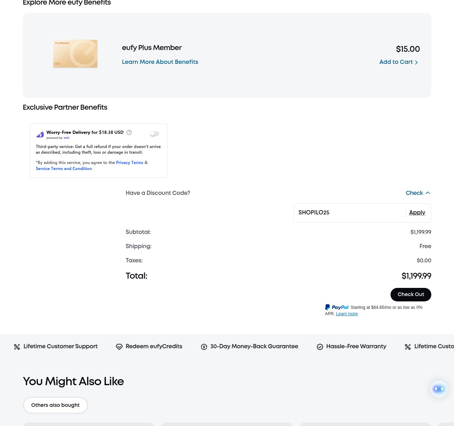Click the Have a Discount Code? label
The width and height of the screenshot is (454, 426).
[158, 193]
